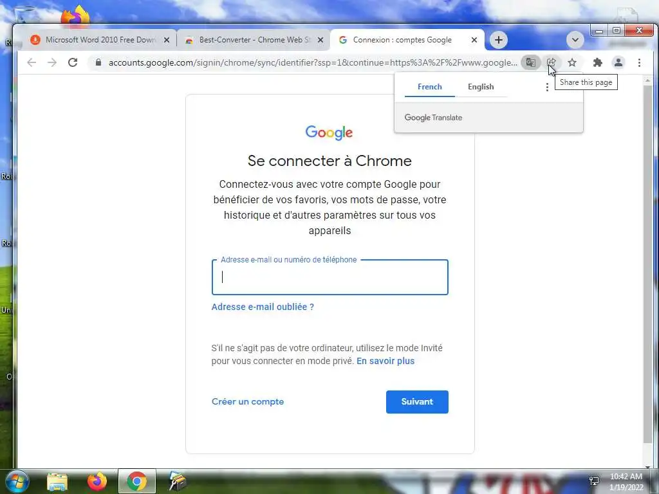Click the address bar URL
Image resolution: width=659 pixels, height=494 pixels.
point(313,62)
